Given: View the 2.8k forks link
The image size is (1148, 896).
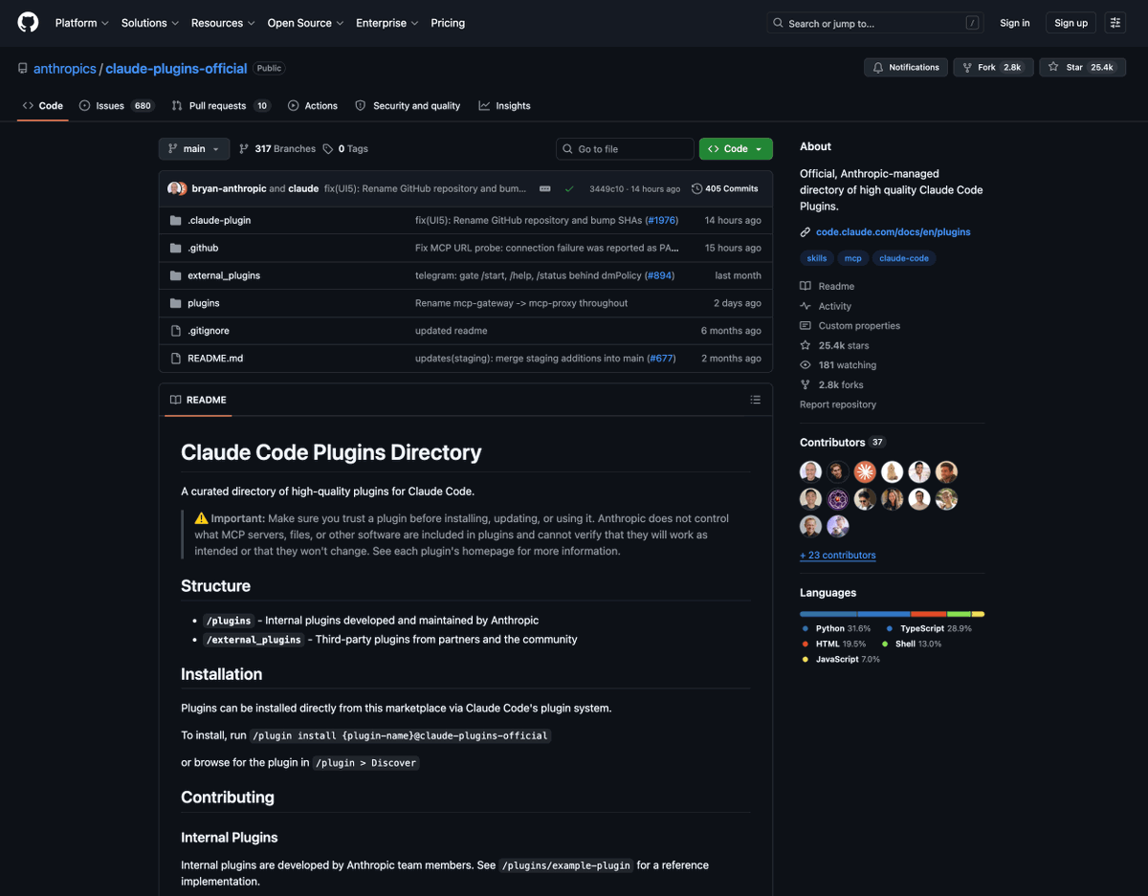Looking at the screenshot, I should coord(831,384).
